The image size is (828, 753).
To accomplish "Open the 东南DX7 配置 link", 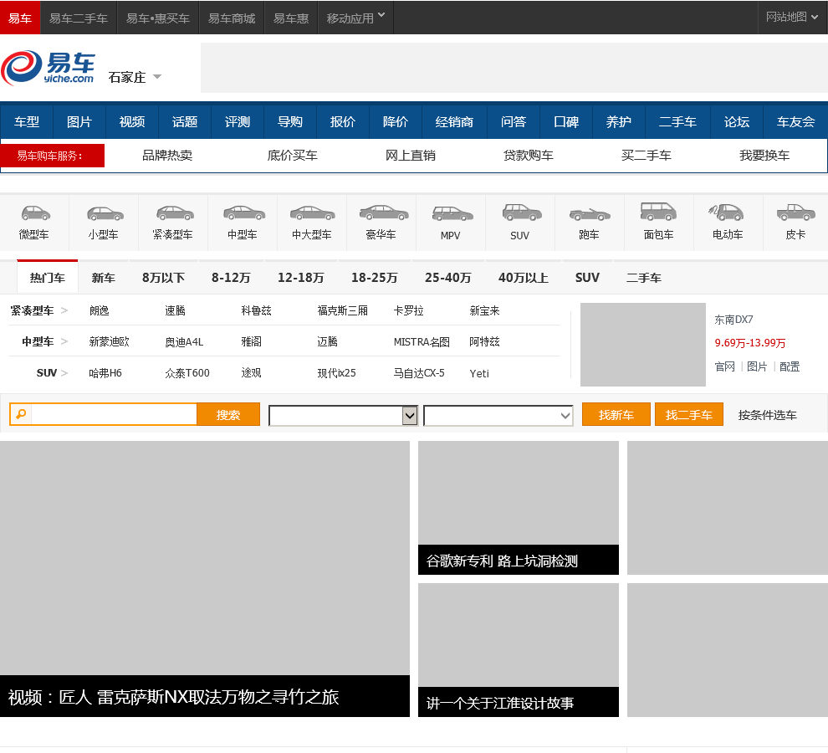I will 790,366.
